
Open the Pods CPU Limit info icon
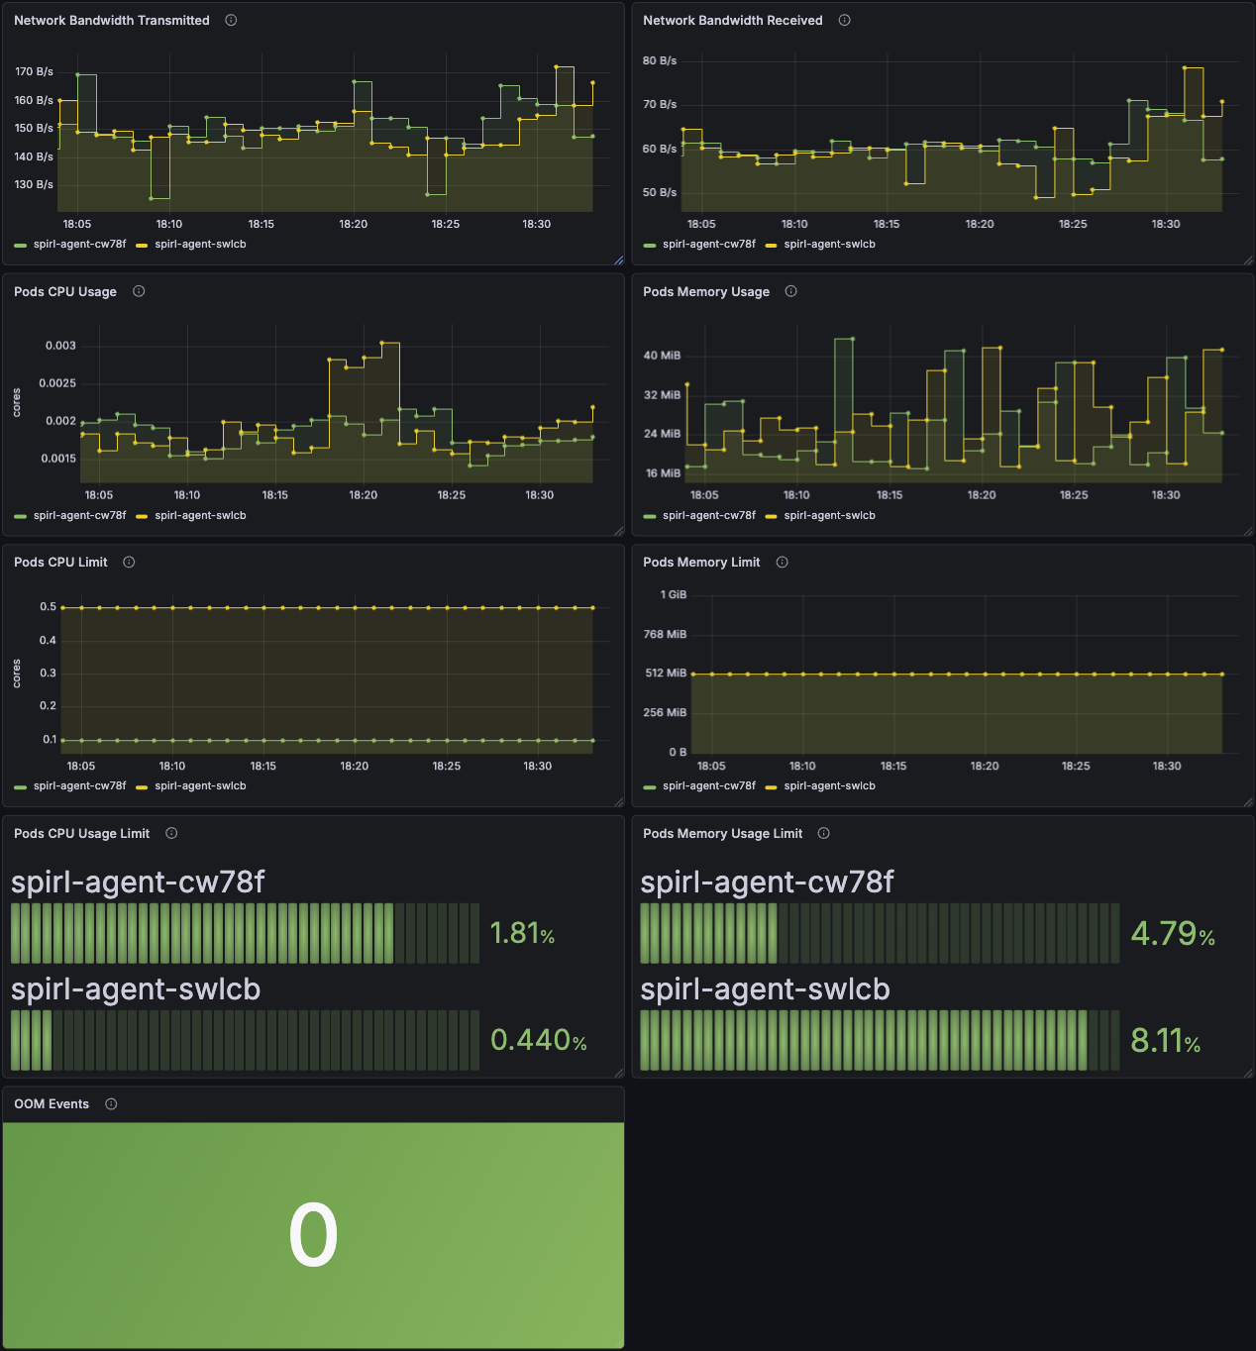pyautogui.click(x=128, y=562)
